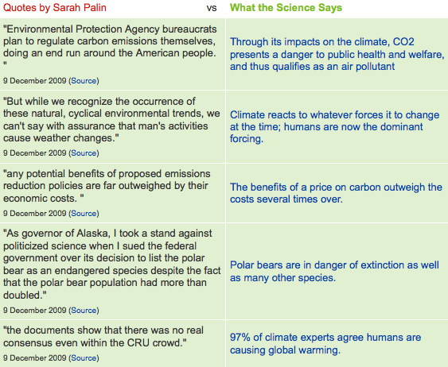Screen dimensions: 448x367
Task: Open the CO2 qualifies as air pollutant rebuttal
Action: (337, 54)
